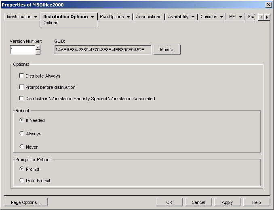274x210 pixels.
Task: Apply the changes with Apply button
Action: [228, 202]
